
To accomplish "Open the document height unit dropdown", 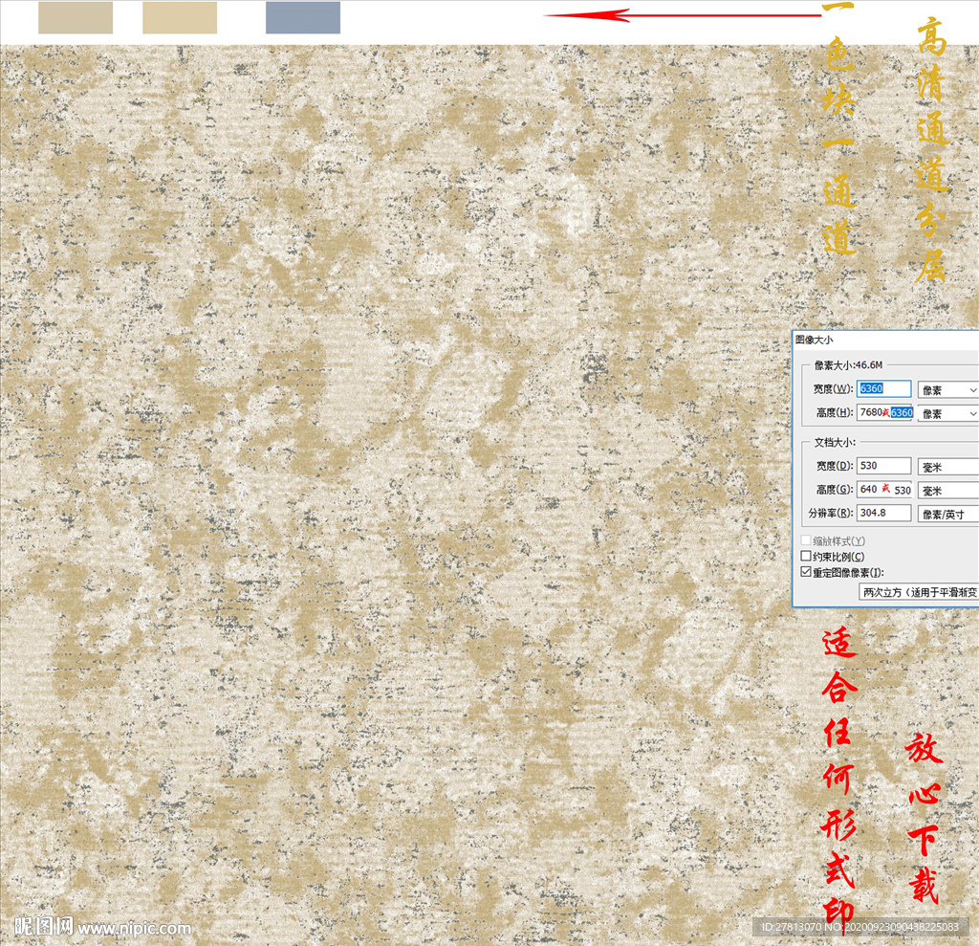I will (x=947, y=491).
